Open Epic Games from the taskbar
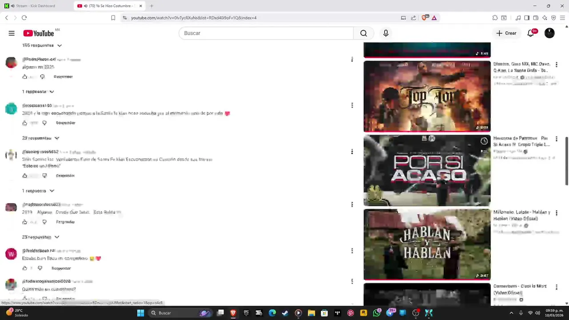Image resolution: width=569 pixels, height=320 pixels. coord(246,313)
